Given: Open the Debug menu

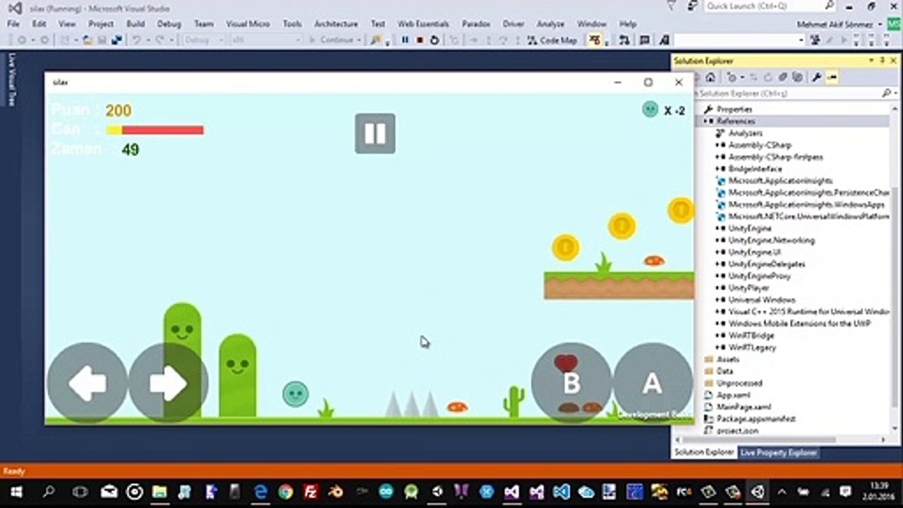Looking at the screenshot, I should tap(169, 23).
